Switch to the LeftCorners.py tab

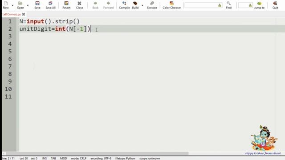(x=12, y=14)
